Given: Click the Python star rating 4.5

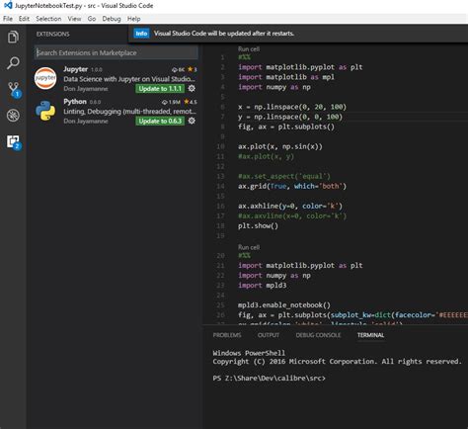Looking at the screenshot, I should pyautogui.click(x=191, y=102).
